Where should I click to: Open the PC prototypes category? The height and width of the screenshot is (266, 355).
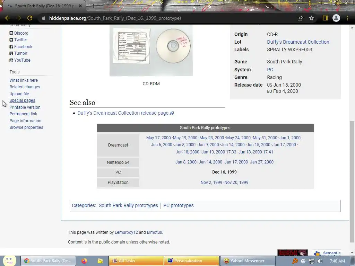coord(179,205)
